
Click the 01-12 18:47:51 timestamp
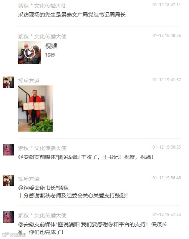[167, 5]
